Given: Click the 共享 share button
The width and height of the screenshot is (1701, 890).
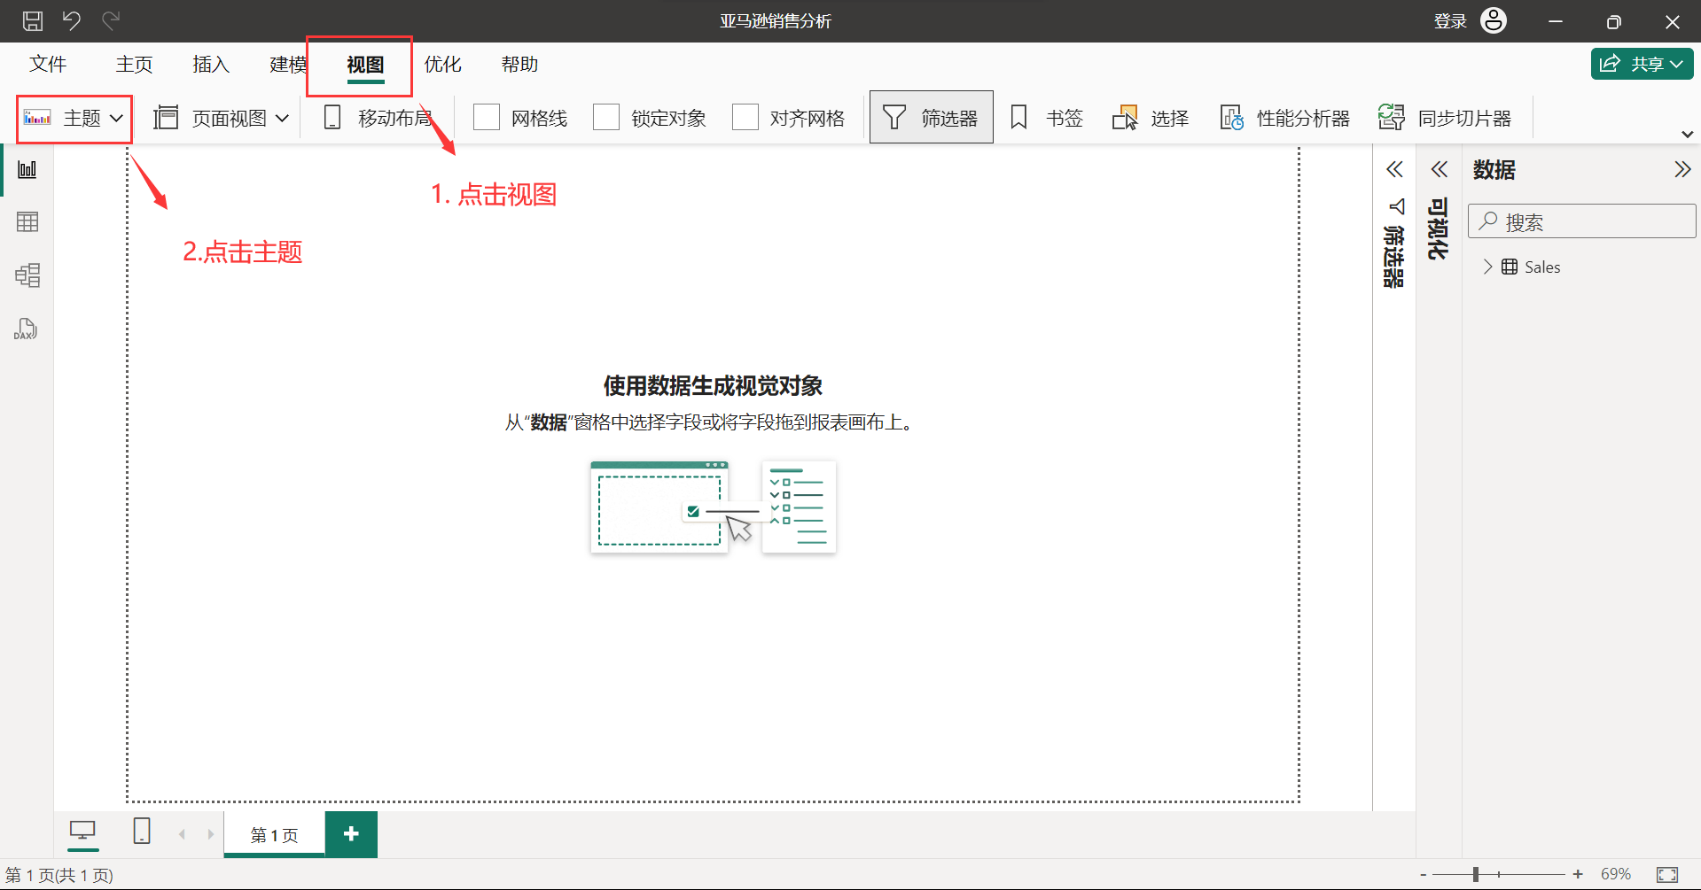Looking at the screenshot, I should (x=1642, y=64).
